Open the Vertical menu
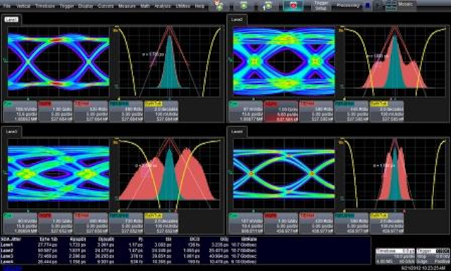Image resolution: width=451 pixels, height=271 pixels. pos(23,6)
